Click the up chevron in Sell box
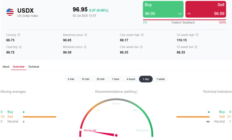 click(x=189, y=14)
